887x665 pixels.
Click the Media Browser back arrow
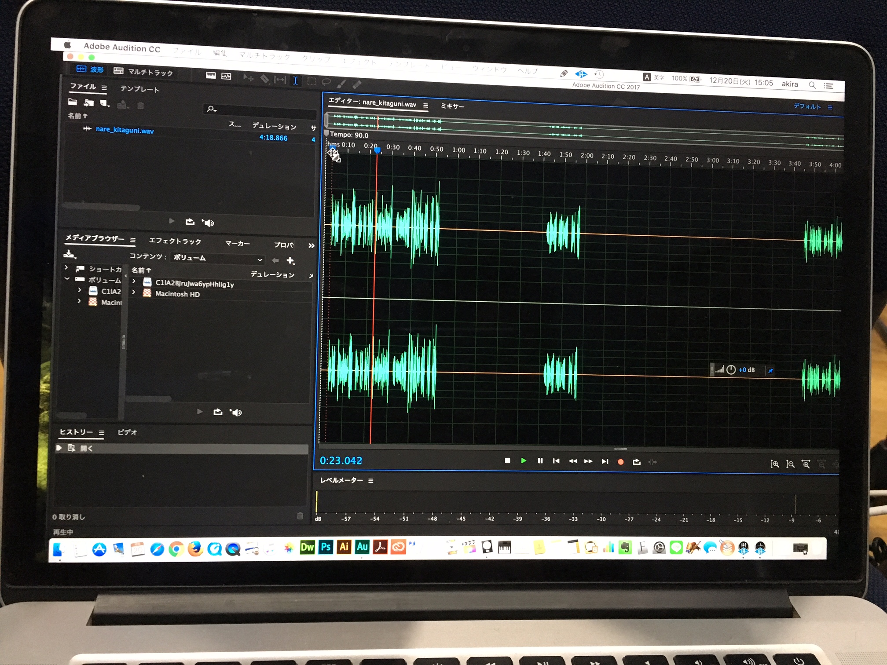pos(275,260)
